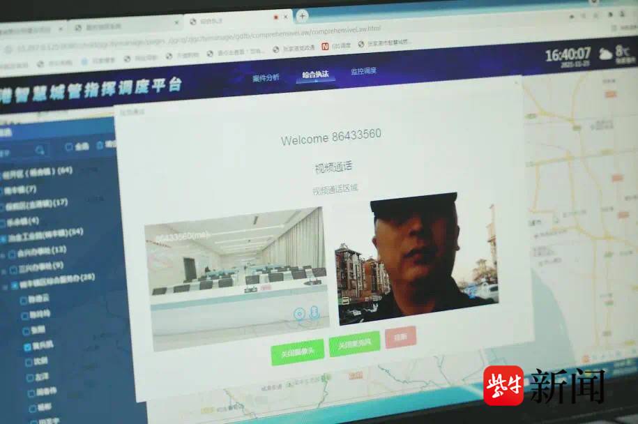This screenshot has height=424, width=638.
Task: Click the 16:40:07 clock display
Action: click(567, 54)
